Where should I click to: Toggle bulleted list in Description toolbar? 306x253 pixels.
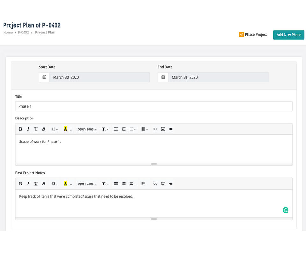coord(116,129)
